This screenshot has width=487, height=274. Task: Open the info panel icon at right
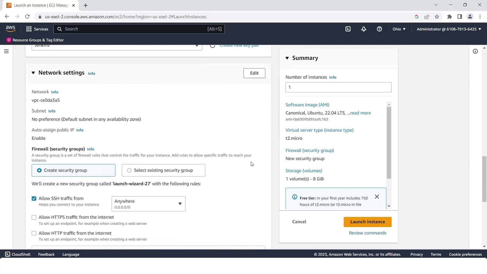[475, 52]
